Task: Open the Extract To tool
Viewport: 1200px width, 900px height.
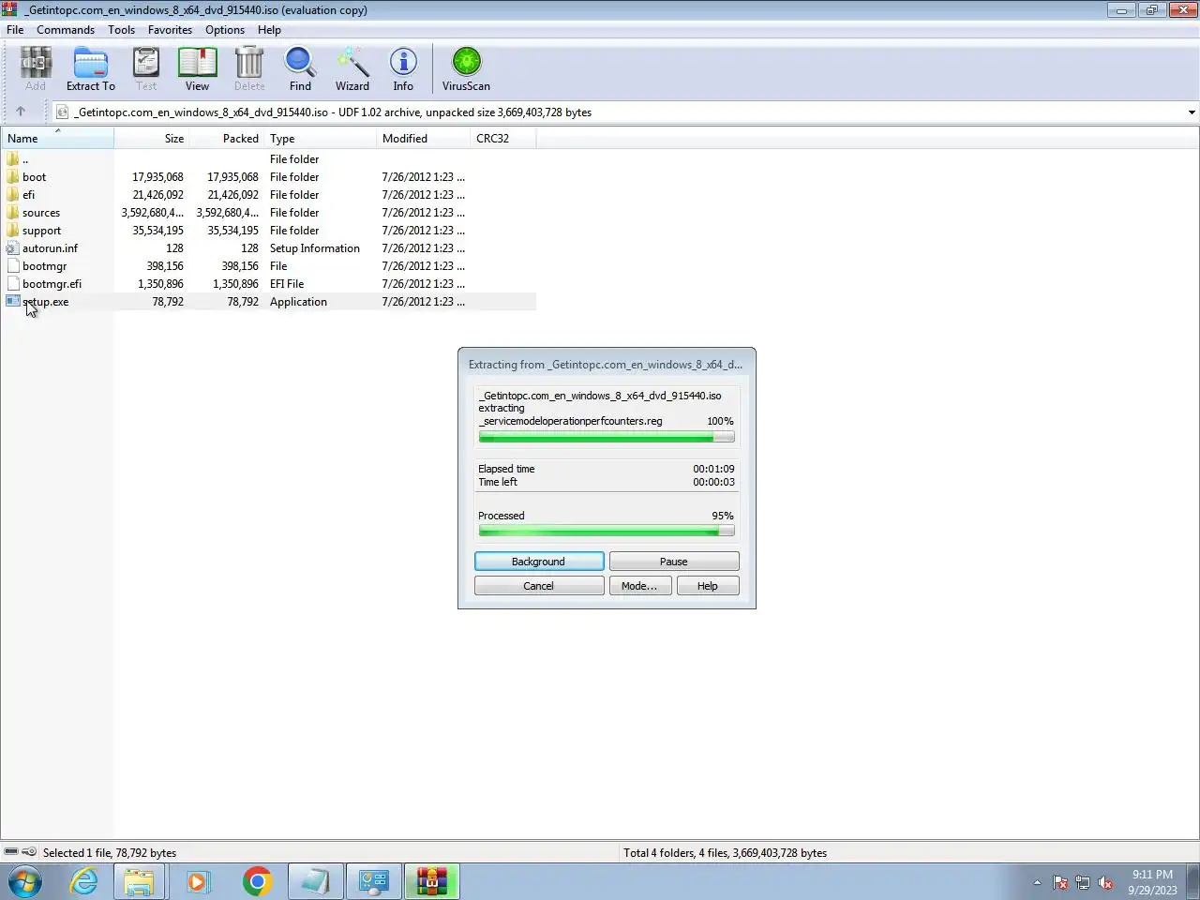Action: coord(91,69)
